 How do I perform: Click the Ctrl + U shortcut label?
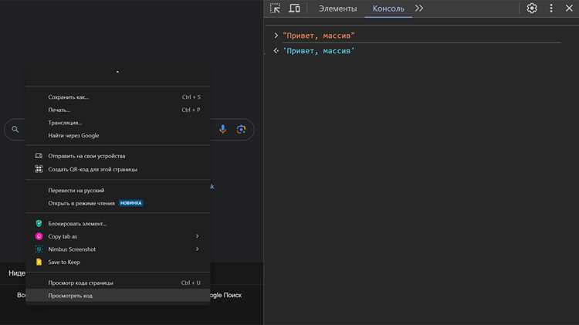(x=191, y=283)
